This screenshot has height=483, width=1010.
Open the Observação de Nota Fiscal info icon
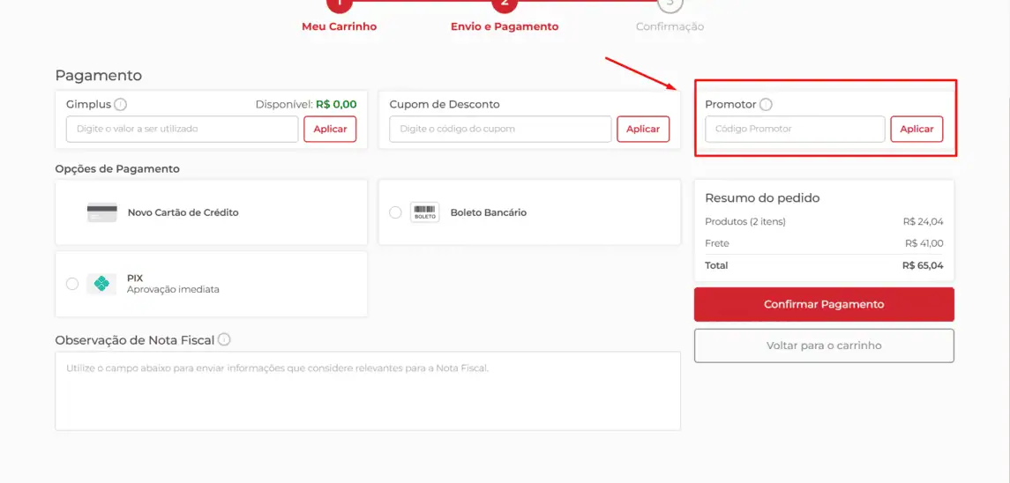[x=224, y=339]
